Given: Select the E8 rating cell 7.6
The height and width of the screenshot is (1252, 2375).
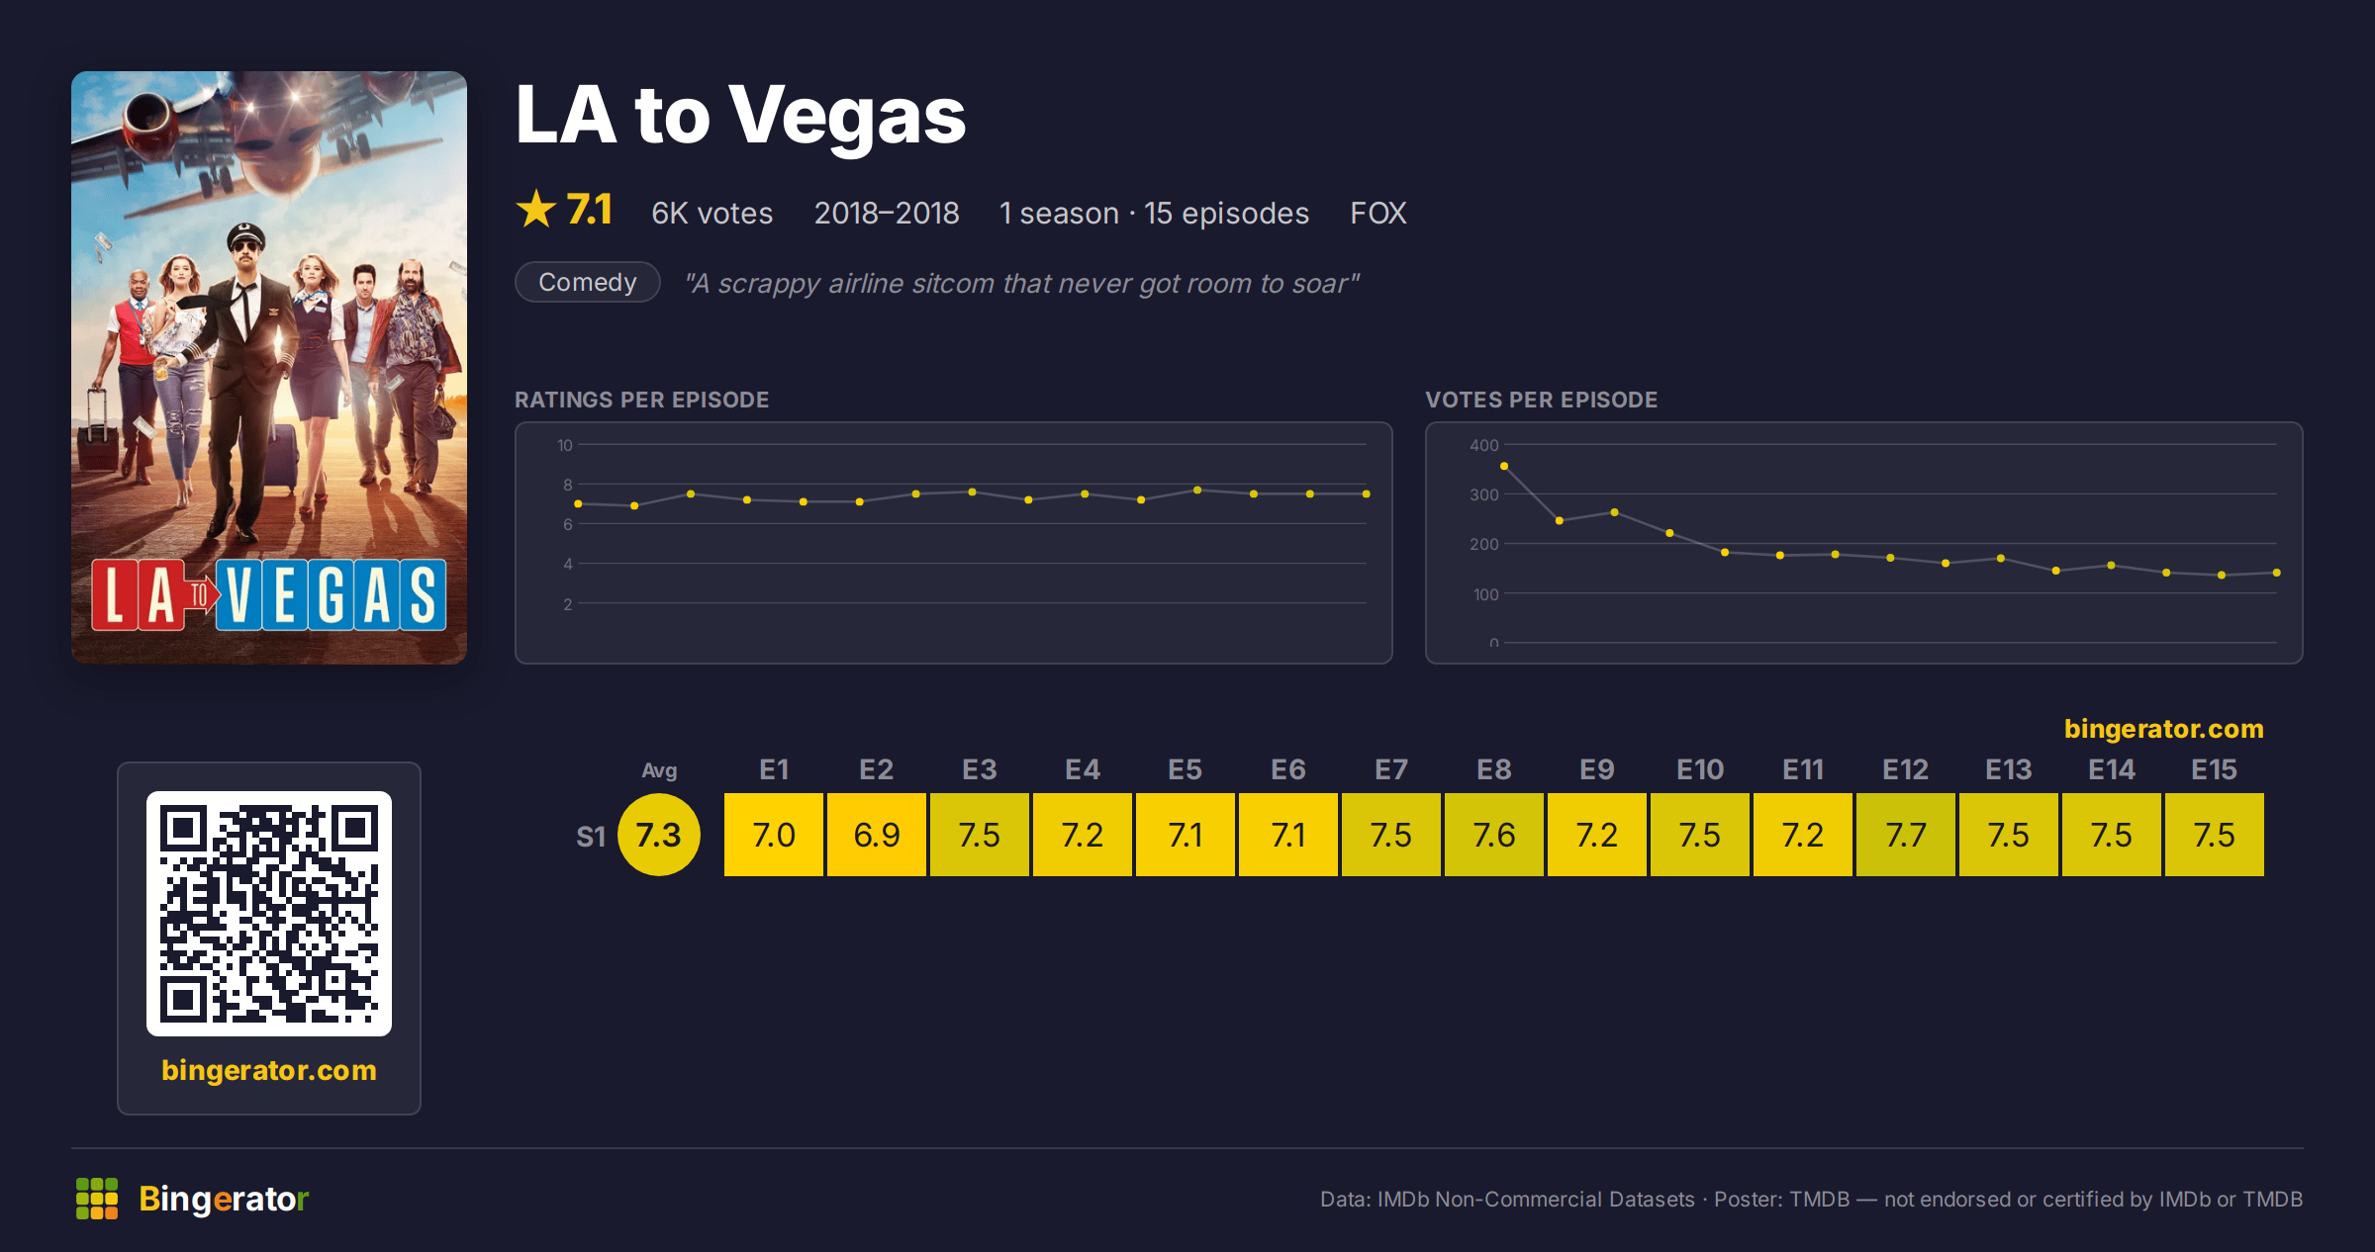Looking at the screenshot, I should coord(1494,835).
